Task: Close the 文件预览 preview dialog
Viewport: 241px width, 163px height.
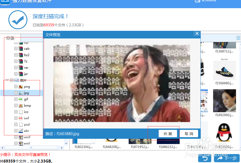Action: tap(197, 33)
